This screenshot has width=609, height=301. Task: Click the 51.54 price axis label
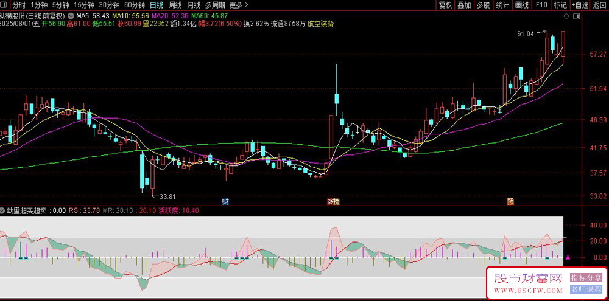pos(598,89)
